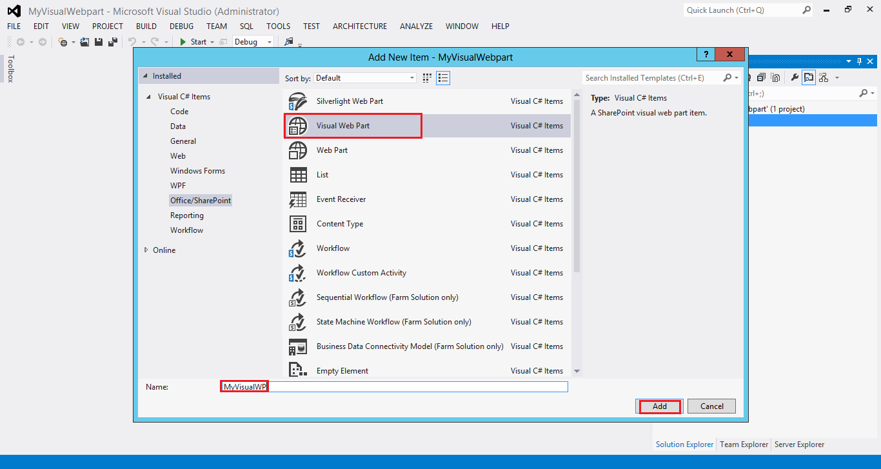This screenshot has width=881, height=469.
Task: Click the Save All toolbar icon
Action: [x=113, y=42]
